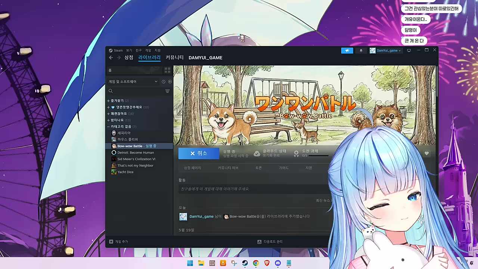
Task: Click the game detail vertical scrollbar
Action: pos(437,82)
